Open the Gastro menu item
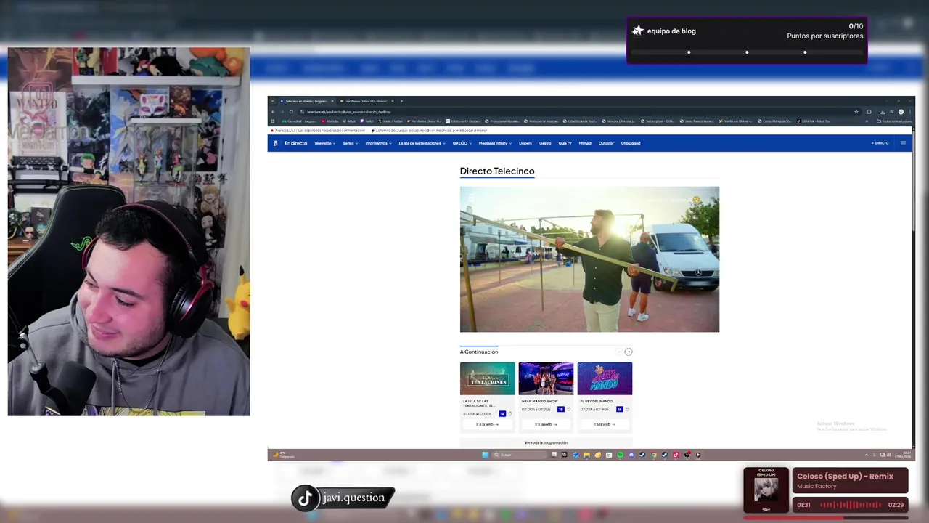Screen dimensions: 929x523 545,143
